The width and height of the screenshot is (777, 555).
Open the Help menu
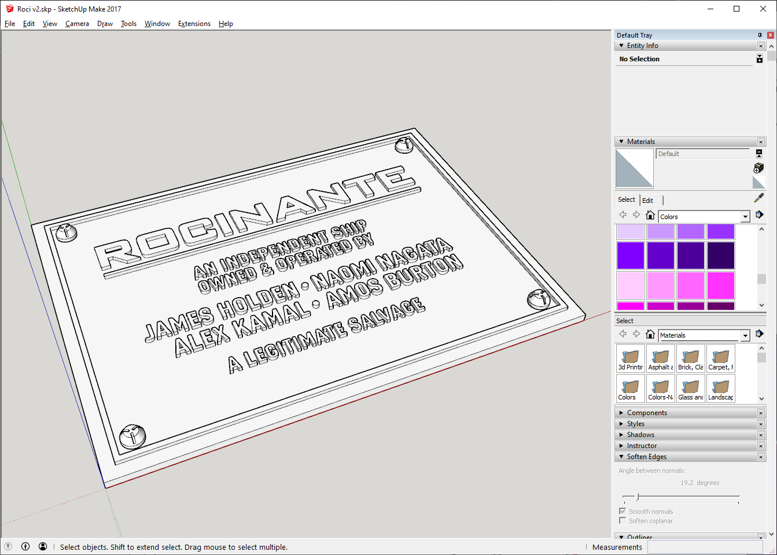click(226, 24)
